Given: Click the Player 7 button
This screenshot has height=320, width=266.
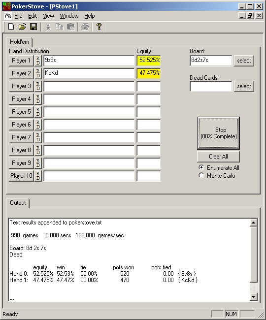Looking at the screenshot, I should pyautogui.click(x=21, y=137).
